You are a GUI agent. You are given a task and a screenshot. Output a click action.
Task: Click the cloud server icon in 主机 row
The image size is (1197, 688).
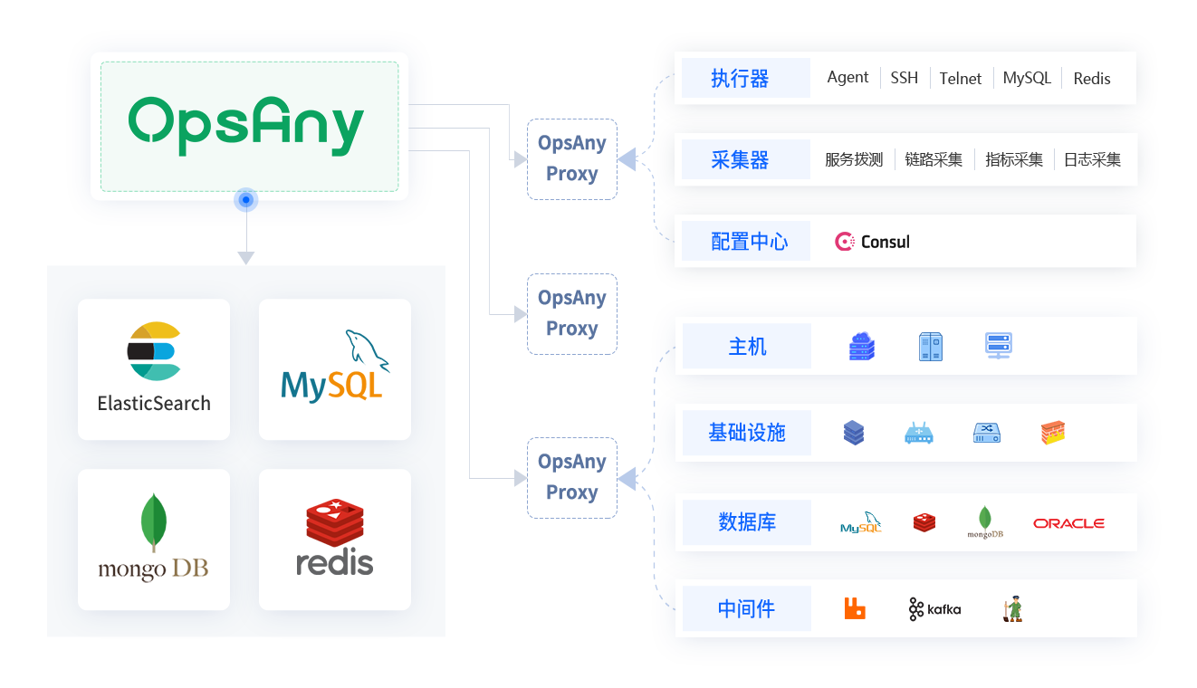point(862,346)
